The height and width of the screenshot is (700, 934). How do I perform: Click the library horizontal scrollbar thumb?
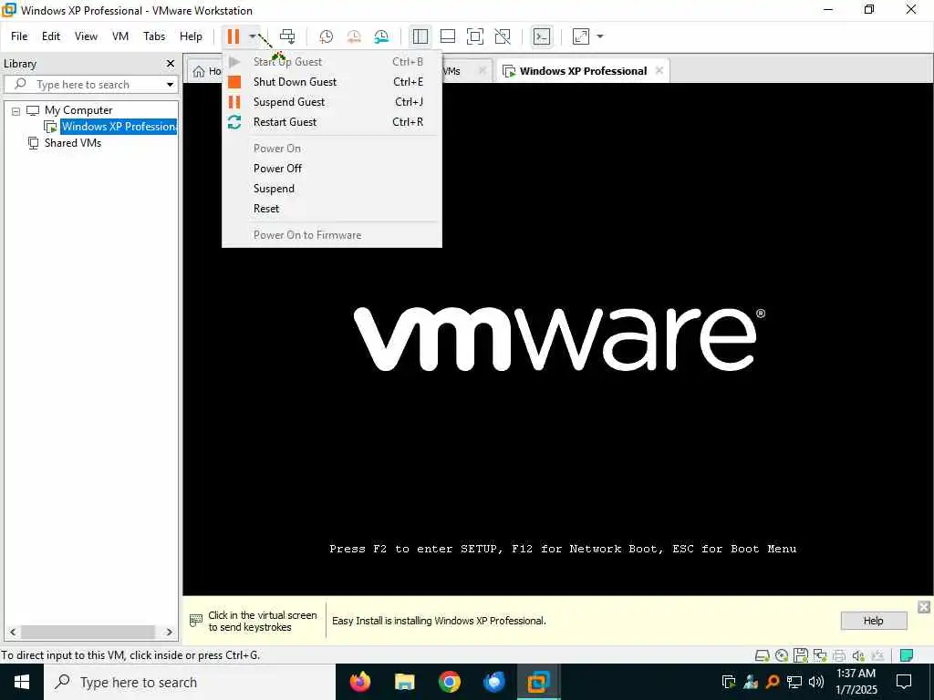click(88, 632)
